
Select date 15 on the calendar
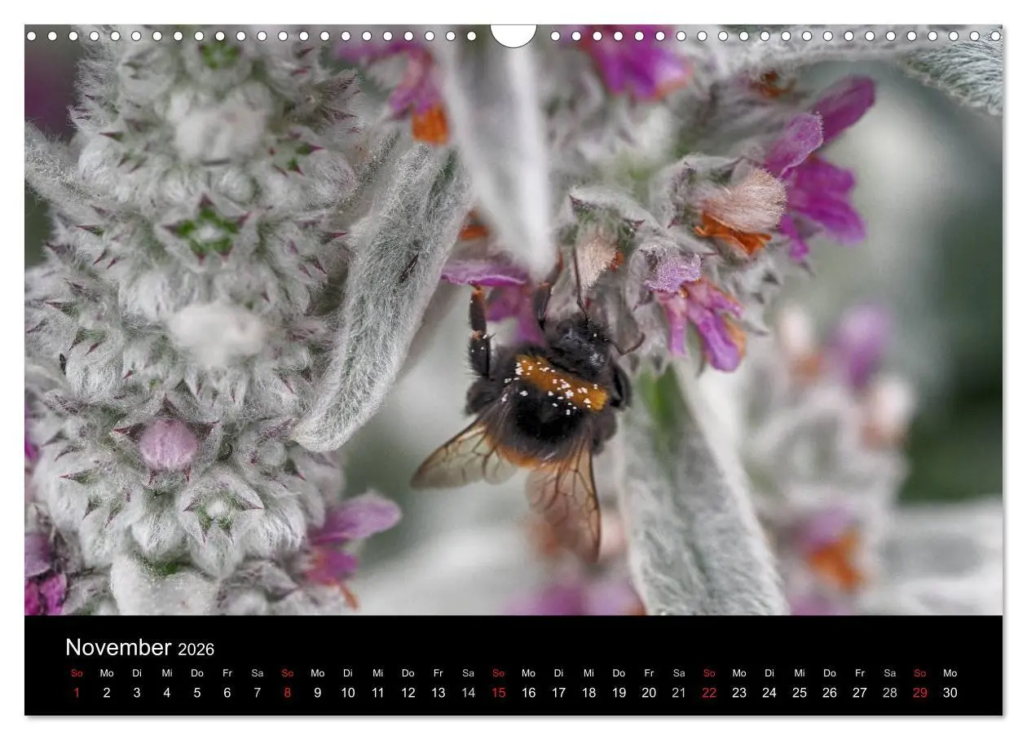click(498, 693)
